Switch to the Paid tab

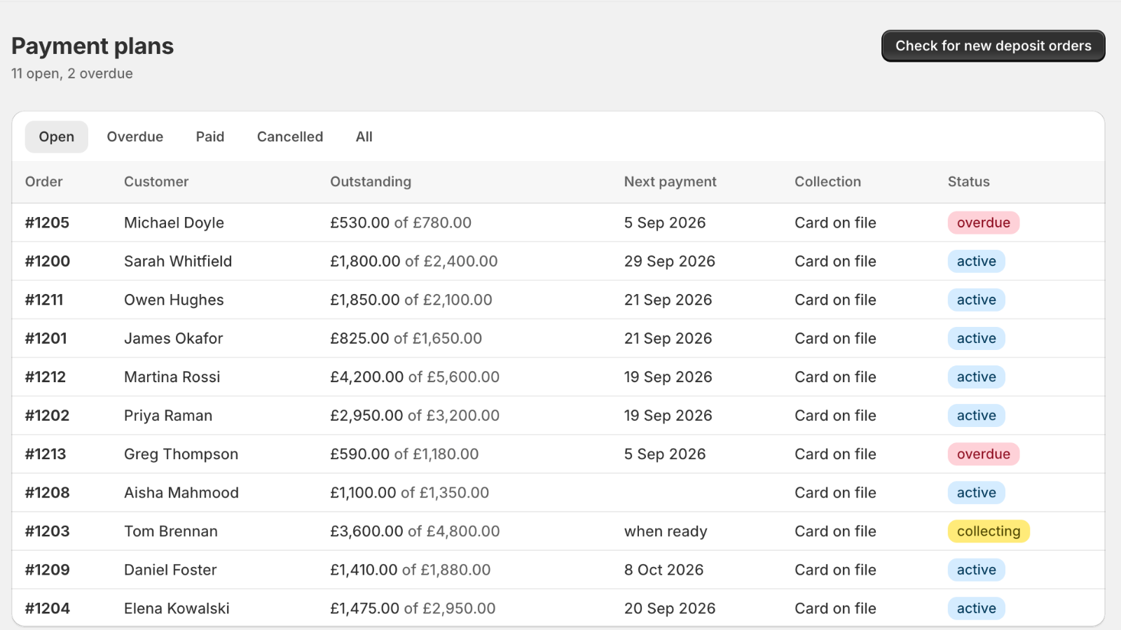point(210,136)
